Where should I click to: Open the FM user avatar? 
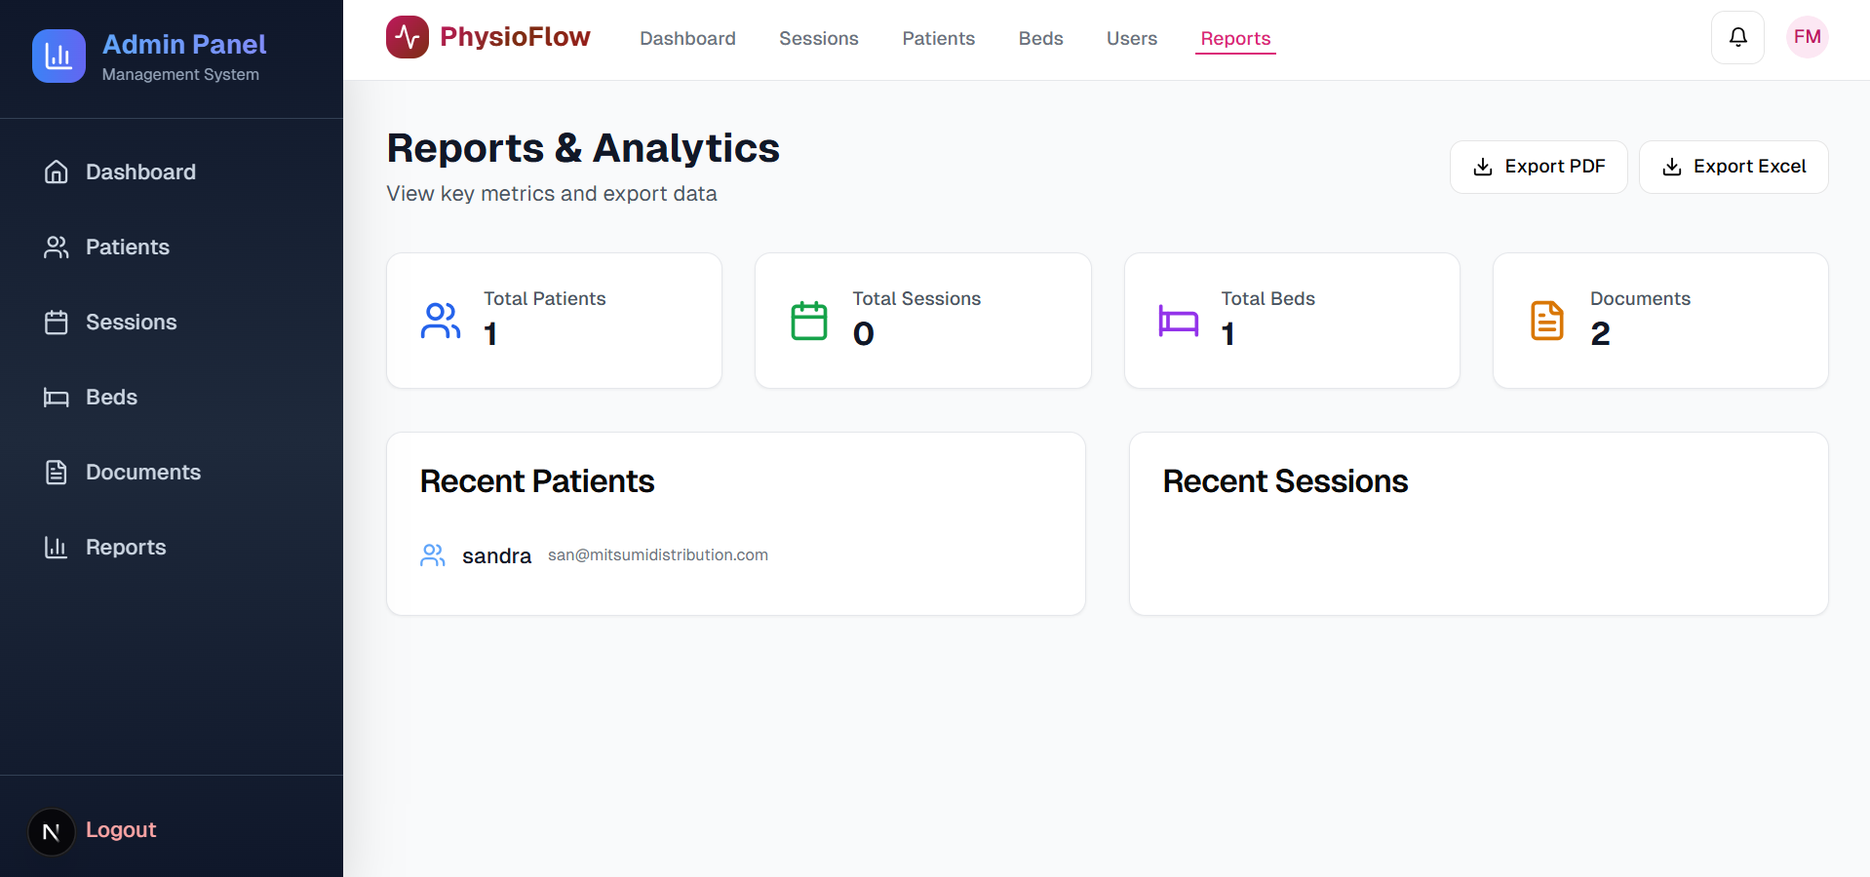(x=1807, y=37)
